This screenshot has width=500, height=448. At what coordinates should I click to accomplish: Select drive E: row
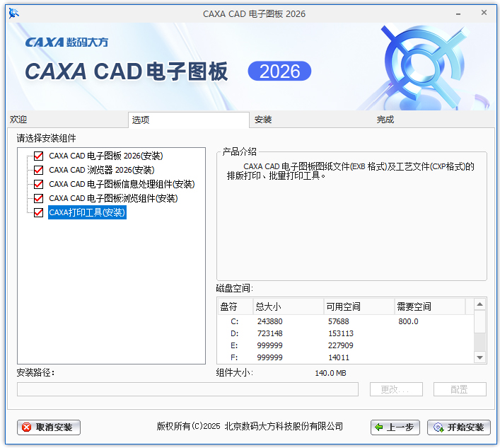[x=346, y=345]
